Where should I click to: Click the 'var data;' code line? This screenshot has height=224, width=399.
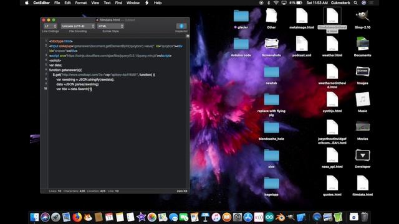point(55,65)
